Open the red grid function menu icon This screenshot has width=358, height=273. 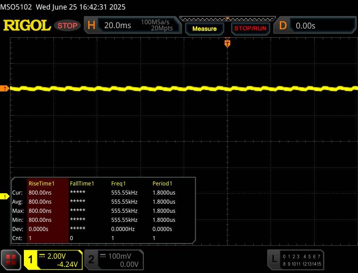click(x=11, y=260)
